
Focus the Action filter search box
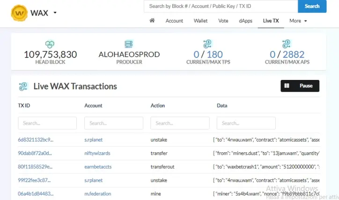180,123
